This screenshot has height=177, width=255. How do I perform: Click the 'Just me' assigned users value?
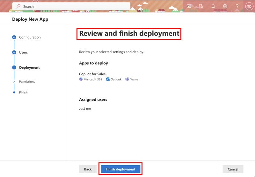(85, 108)
